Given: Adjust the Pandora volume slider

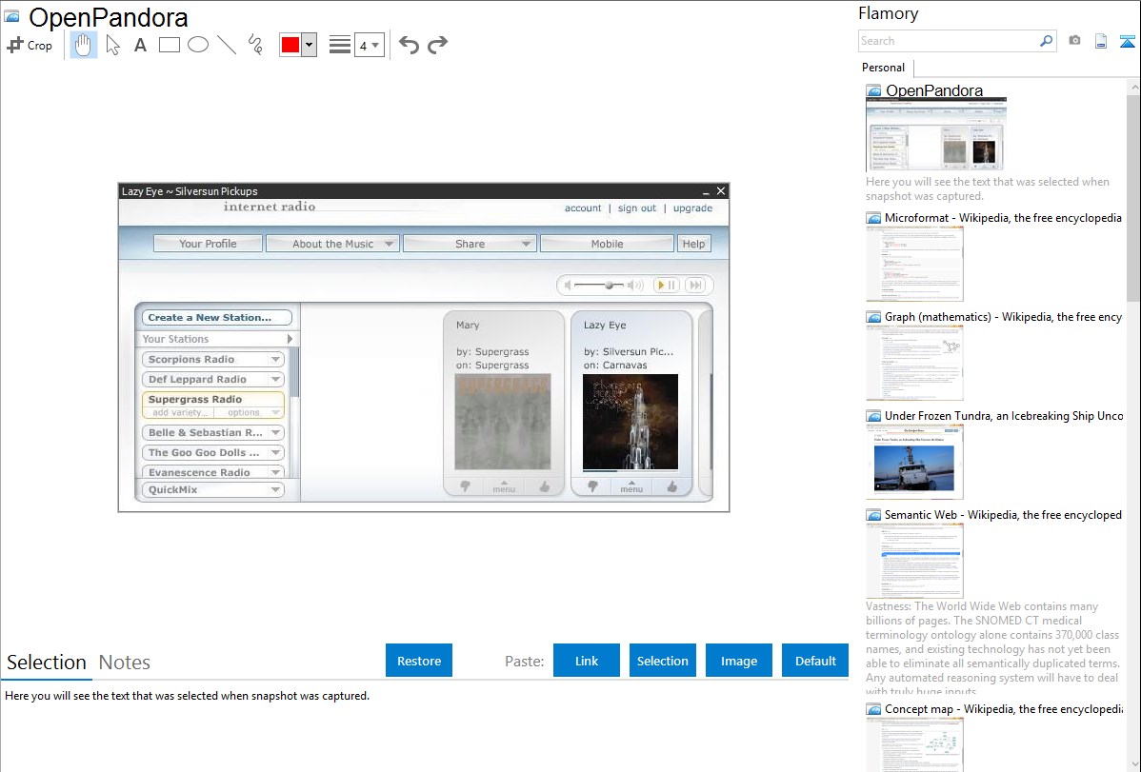Looking at the screenshot, I should pyautogui.click(x=609, y=286).
